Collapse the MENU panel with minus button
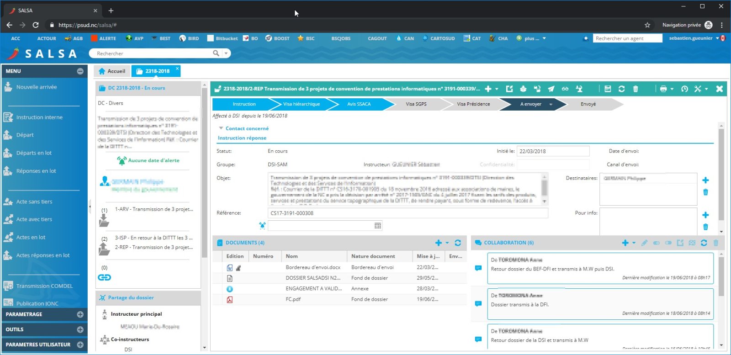 coord(80,71)
